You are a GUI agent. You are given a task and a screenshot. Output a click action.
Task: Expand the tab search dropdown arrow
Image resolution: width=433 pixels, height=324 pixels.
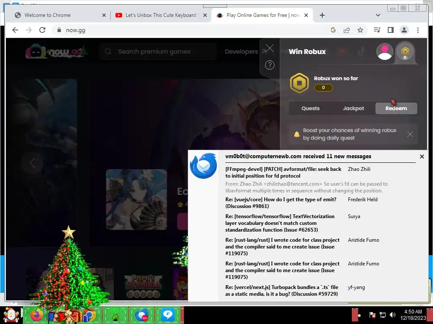click(x=378, y=15)
